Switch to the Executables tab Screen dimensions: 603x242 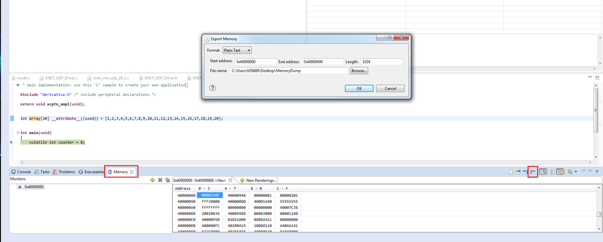[x=91, y=172]
